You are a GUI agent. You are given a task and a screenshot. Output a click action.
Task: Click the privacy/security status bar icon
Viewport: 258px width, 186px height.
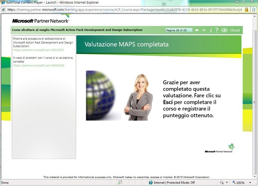(222, 182)
